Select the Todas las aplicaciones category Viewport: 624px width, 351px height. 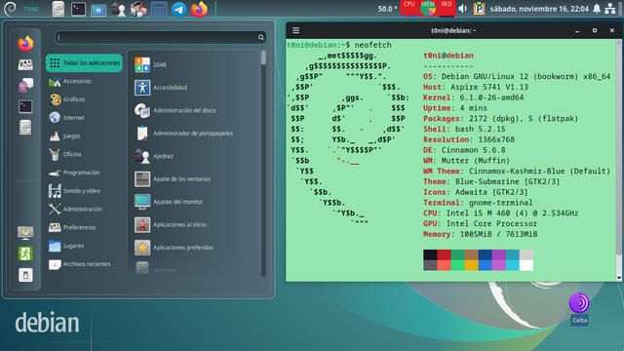point(84,62)
